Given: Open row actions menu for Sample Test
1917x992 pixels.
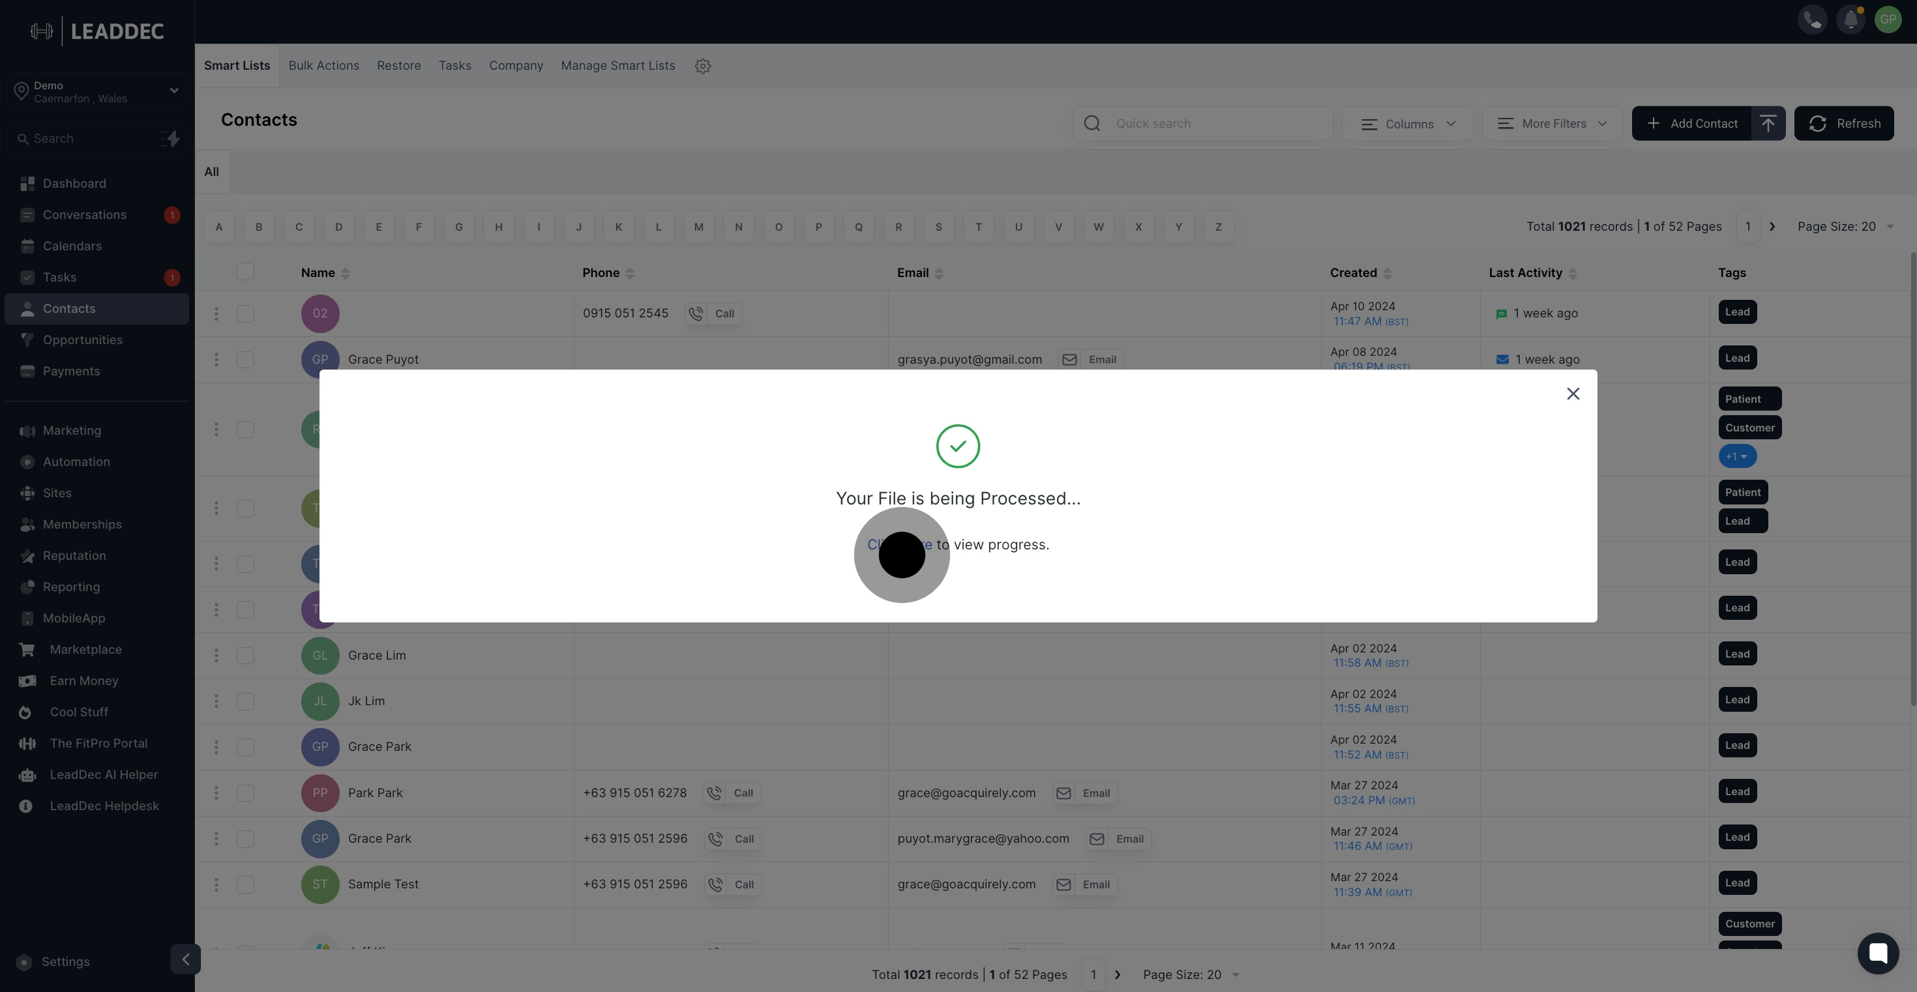Looking at the screenshot, I should [x=216, y=884].
